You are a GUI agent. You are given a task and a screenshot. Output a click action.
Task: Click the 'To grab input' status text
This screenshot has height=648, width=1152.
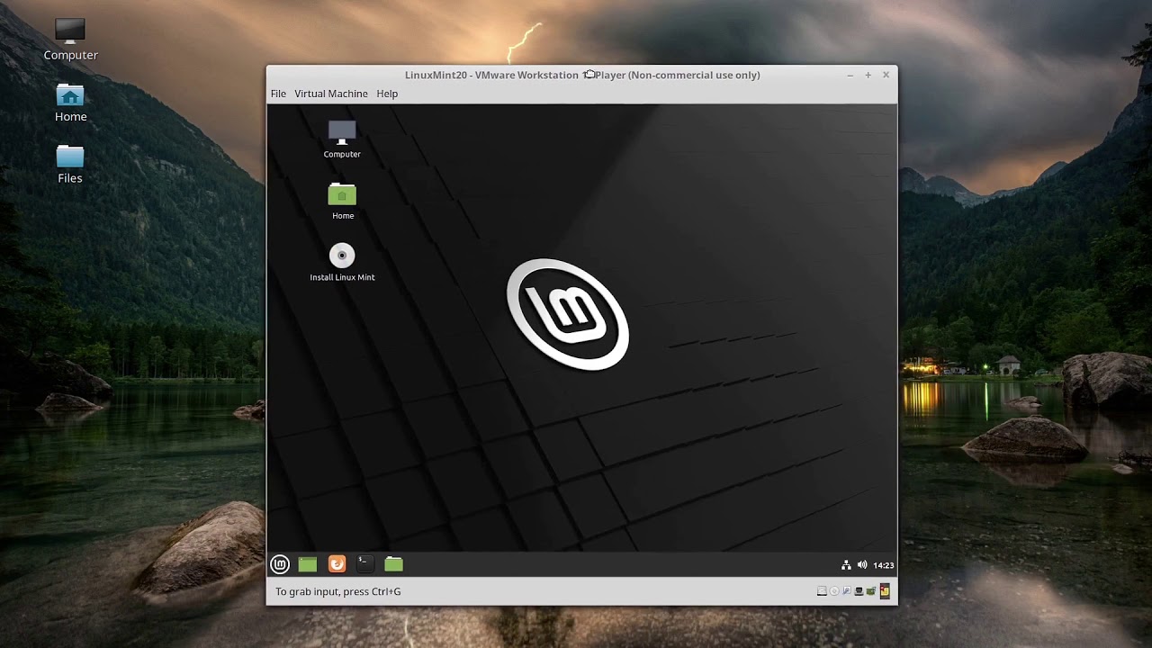click(x=338, y=591)
